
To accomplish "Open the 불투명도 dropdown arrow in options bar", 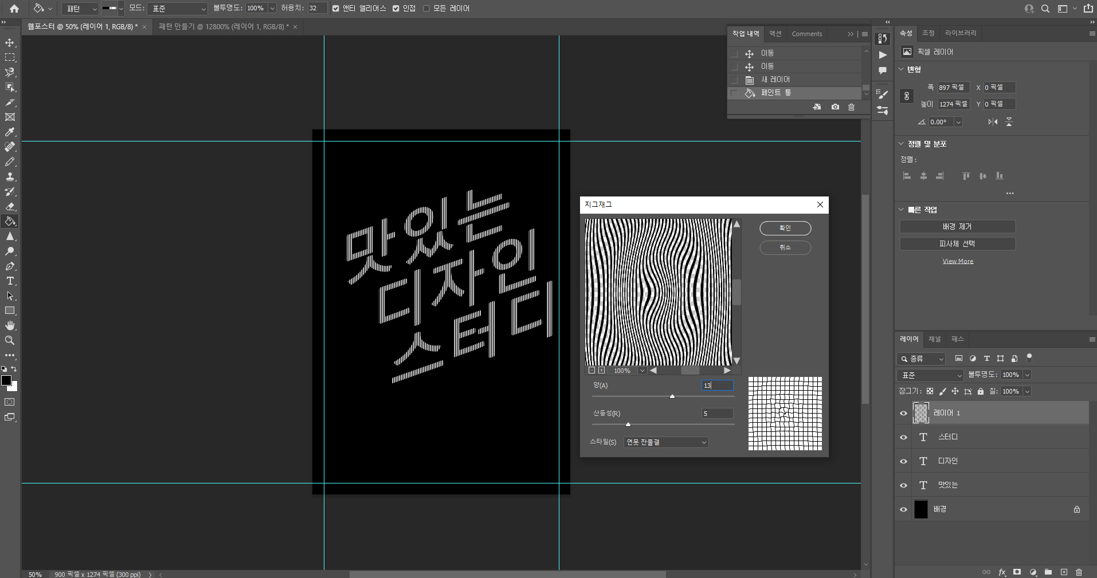I will pos(272,9).
